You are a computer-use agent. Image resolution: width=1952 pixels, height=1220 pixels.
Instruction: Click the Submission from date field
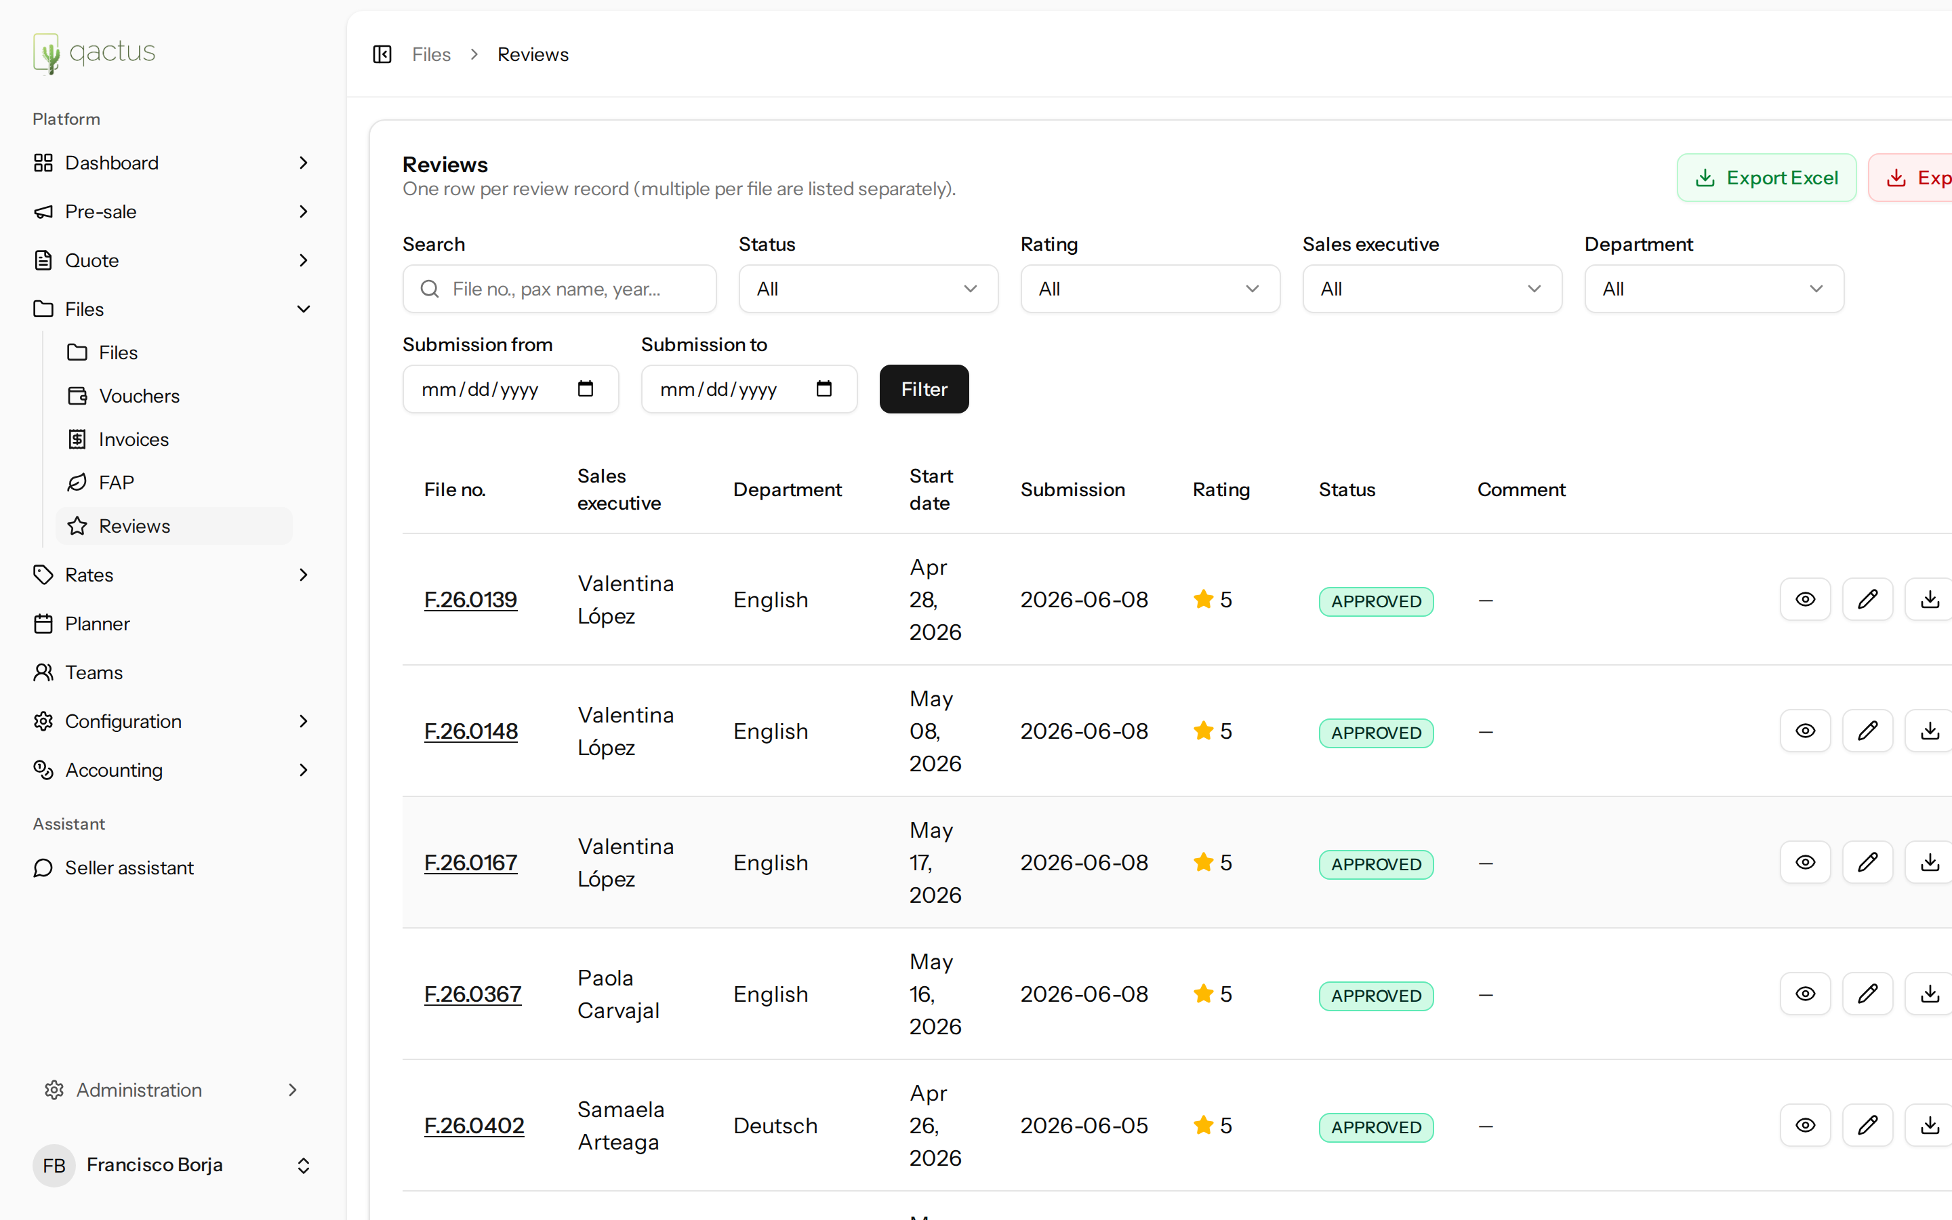tap(510, 389)
